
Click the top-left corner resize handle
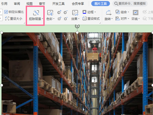[2, 32]
